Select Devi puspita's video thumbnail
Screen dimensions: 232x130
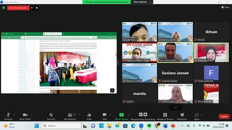coord(175,93)
